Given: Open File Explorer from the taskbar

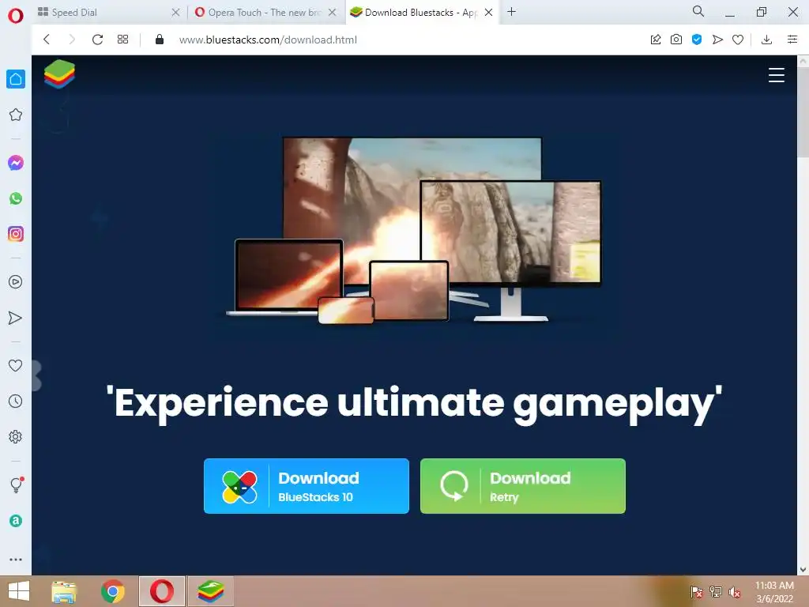Looking at the screenshot, I should (64, 591).
